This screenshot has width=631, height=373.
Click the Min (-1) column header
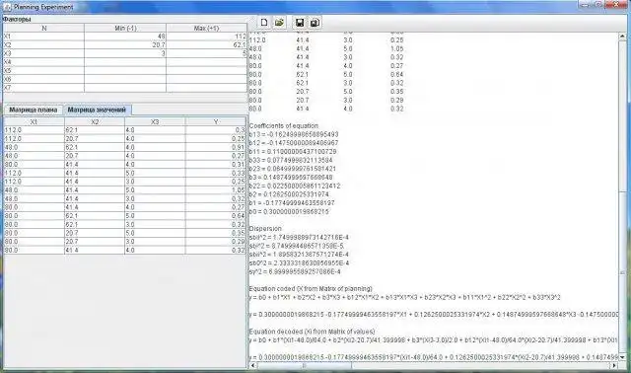click(x=125, y=29)
